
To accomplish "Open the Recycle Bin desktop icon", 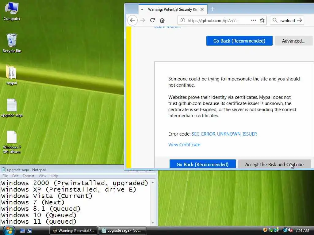I will 12,43.
